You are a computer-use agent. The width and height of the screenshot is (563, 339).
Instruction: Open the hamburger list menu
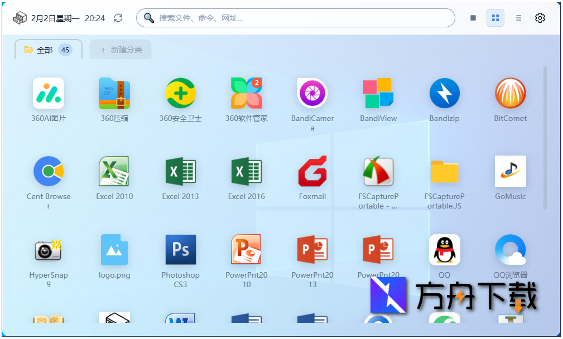pyautogui.click(x=518, y=17)
